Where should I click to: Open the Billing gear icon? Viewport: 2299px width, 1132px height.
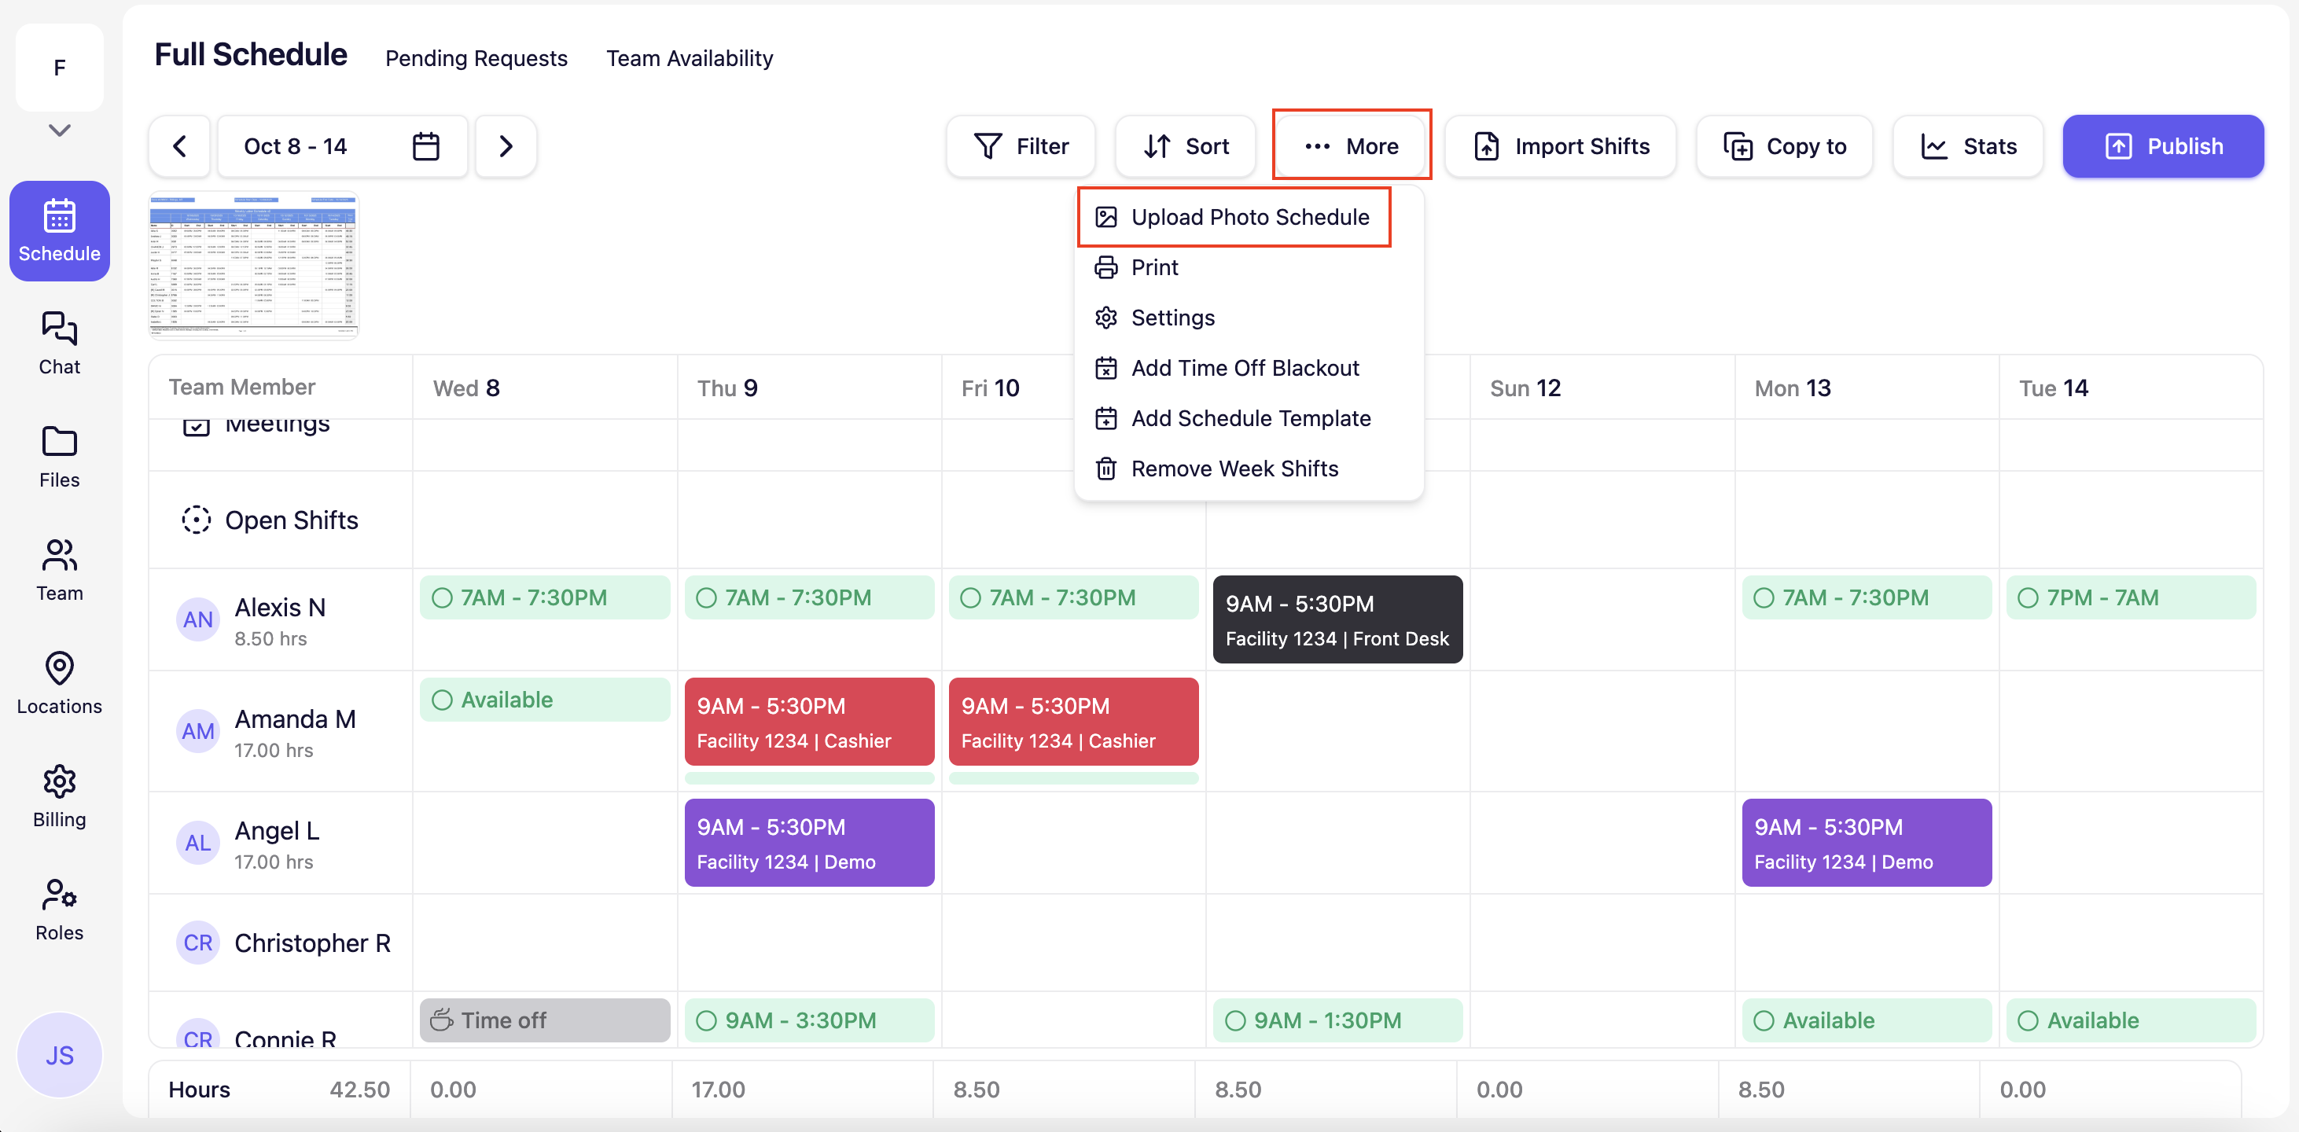[x=59, y=783]
